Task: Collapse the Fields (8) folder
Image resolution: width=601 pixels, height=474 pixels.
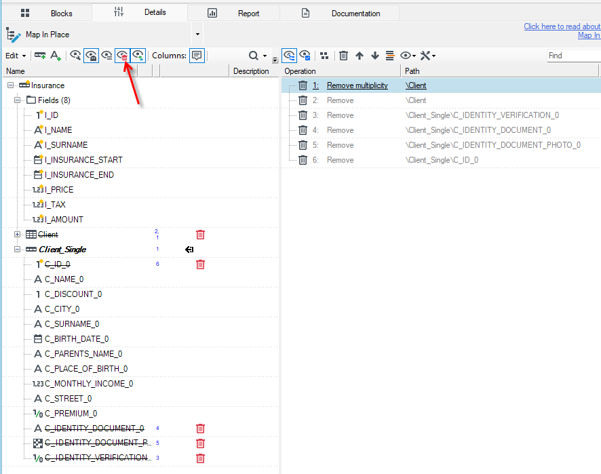Action: [17, 100]
